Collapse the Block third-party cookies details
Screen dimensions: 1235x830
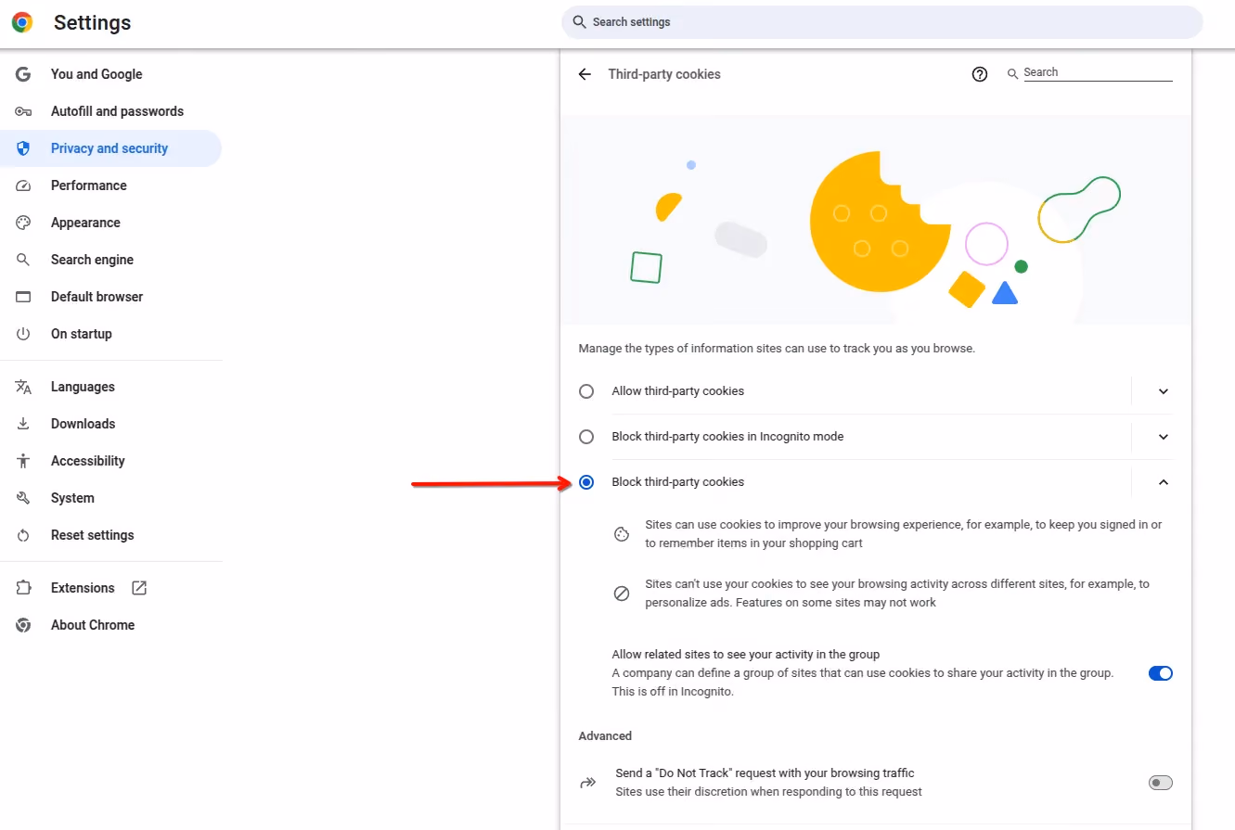(x=1164, y=482)
